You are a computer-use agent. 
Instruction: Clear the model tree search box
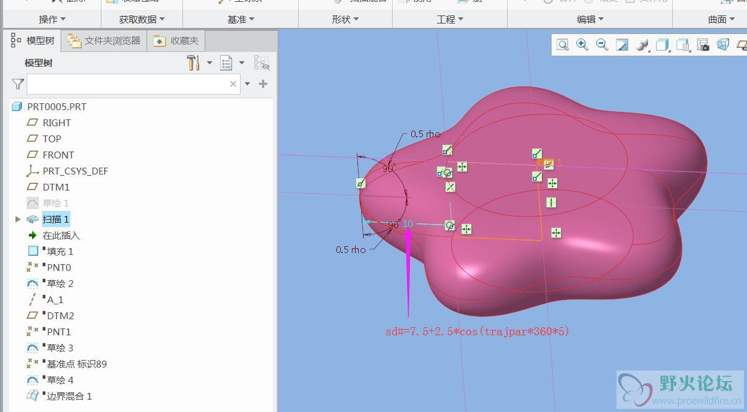[233, 84]
